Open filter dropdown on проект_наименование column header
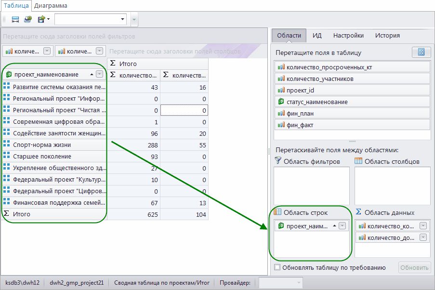This screenshot has height=290, width=435. click(x=99, y=74)
